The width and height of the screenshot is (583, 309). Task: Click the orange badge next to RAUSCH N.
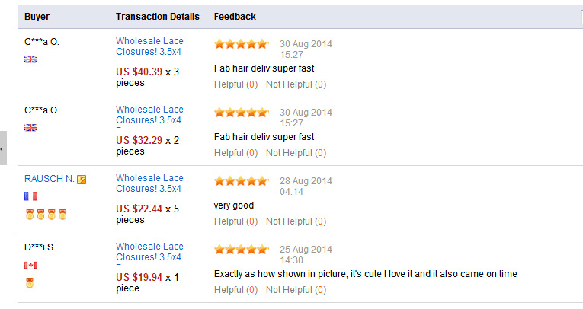pyautogui.click(x=82, y=180)
